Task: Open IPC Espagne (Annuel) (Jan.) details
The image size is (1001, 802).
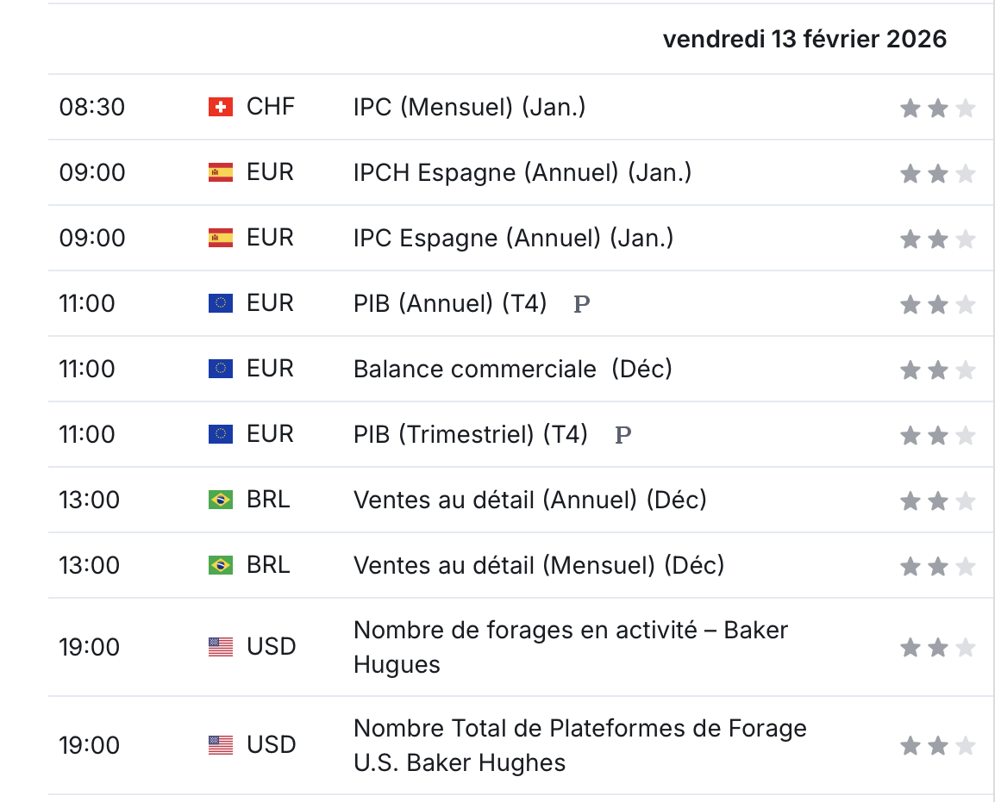Action: pyautogui.click(x=513, y=238)
